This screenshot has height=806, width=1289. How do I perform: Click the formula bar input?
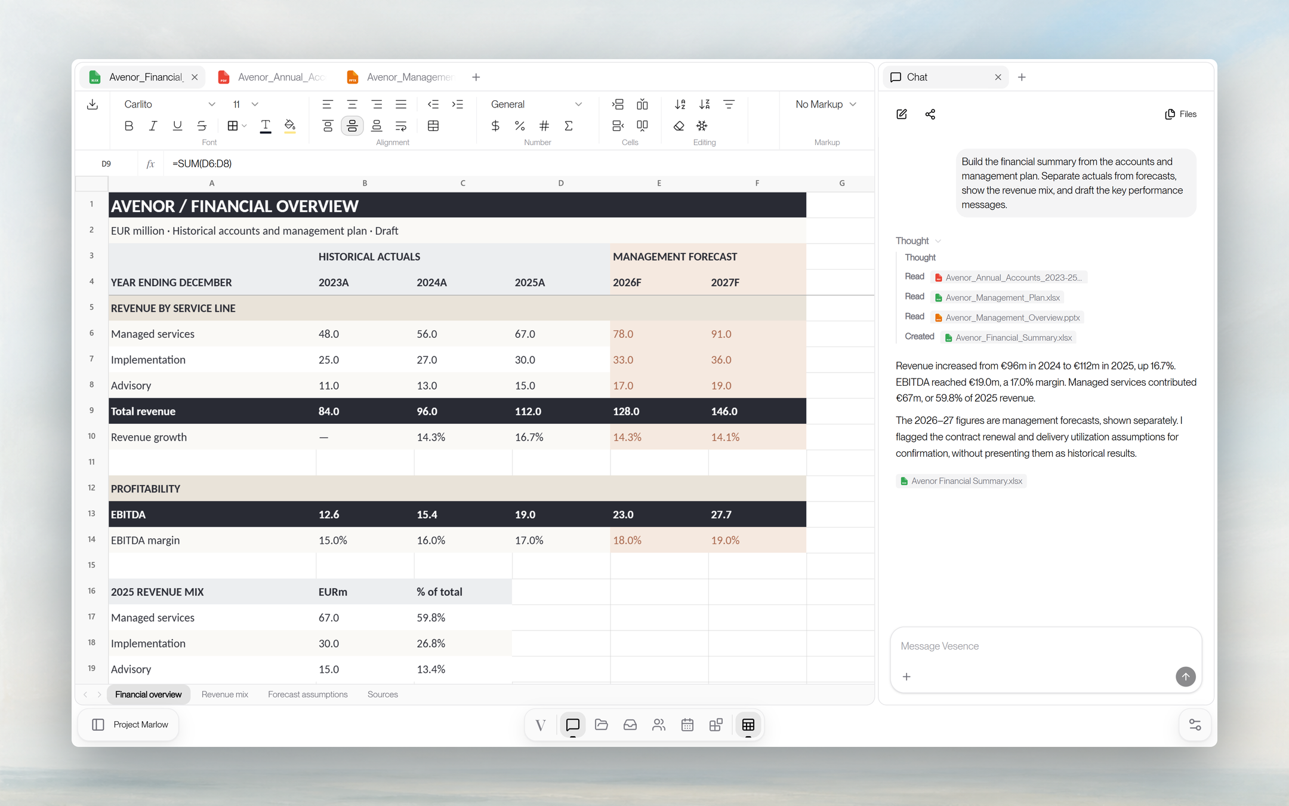pos(519,164)
